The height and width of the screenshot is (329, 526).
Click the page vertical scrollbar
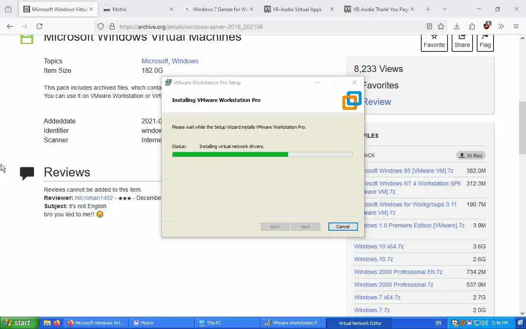tap(523, 127)
